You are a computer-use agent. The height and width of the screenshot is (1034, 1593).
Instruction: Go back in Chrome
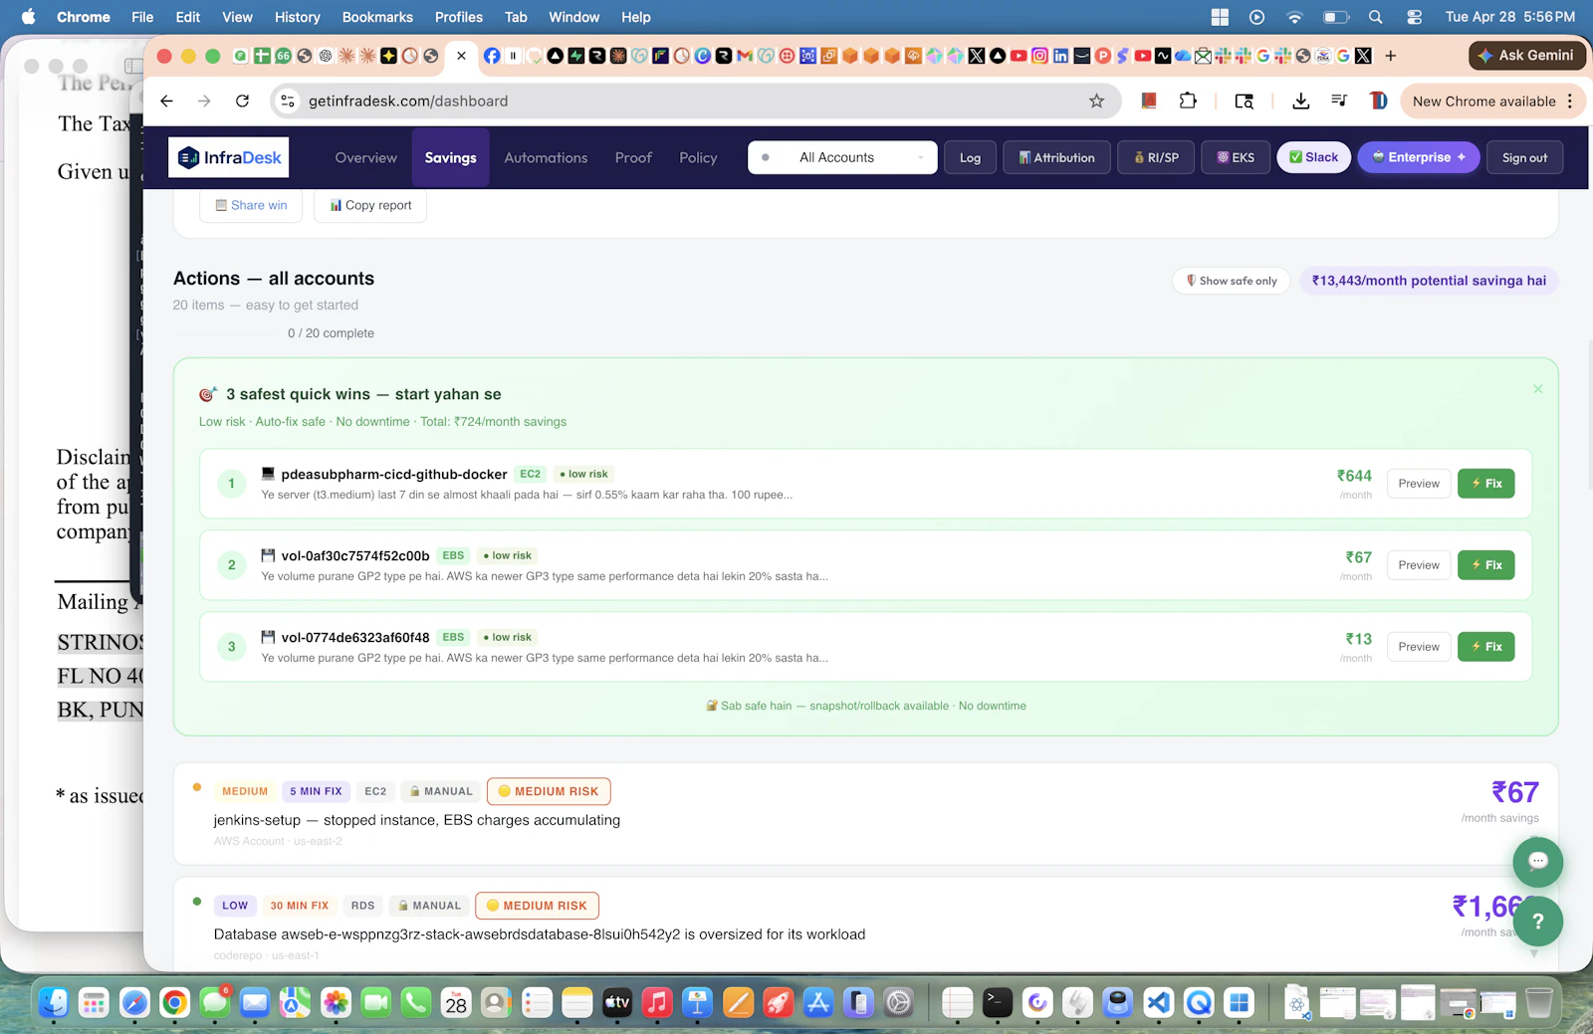(x=166, y=101)
